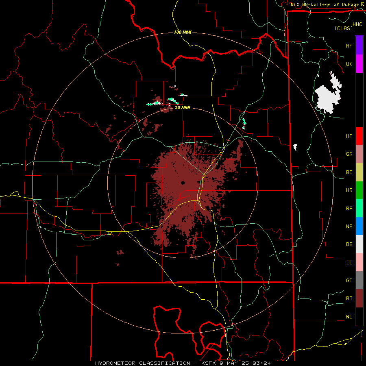Image resolution: width=366 pixels, height=366 pixels.
Task: Select the 'BD' legend label
Action: click(x=349, y=172)
